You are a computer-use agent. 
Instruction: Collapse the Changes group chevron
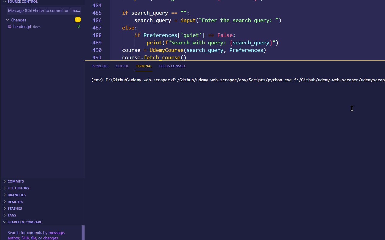[7, 20]
